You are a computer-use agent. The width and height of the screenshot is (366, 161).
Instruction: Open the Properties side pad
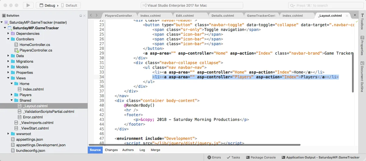[362, 46]
